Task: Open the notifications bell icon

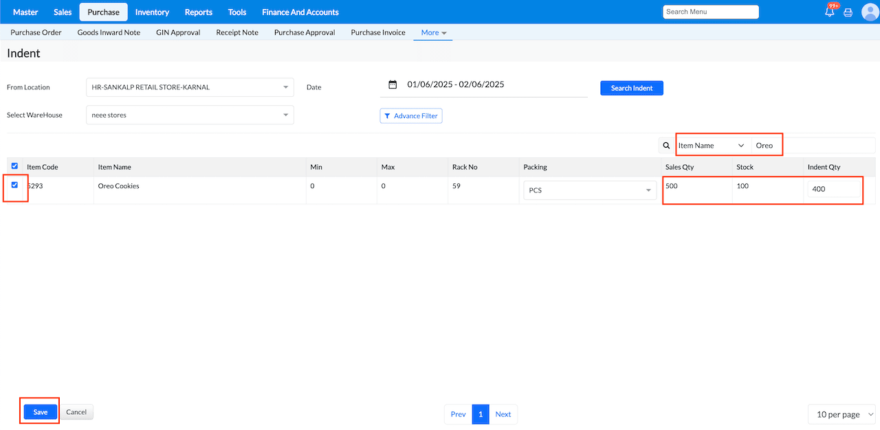Action: tap(830, 12)
